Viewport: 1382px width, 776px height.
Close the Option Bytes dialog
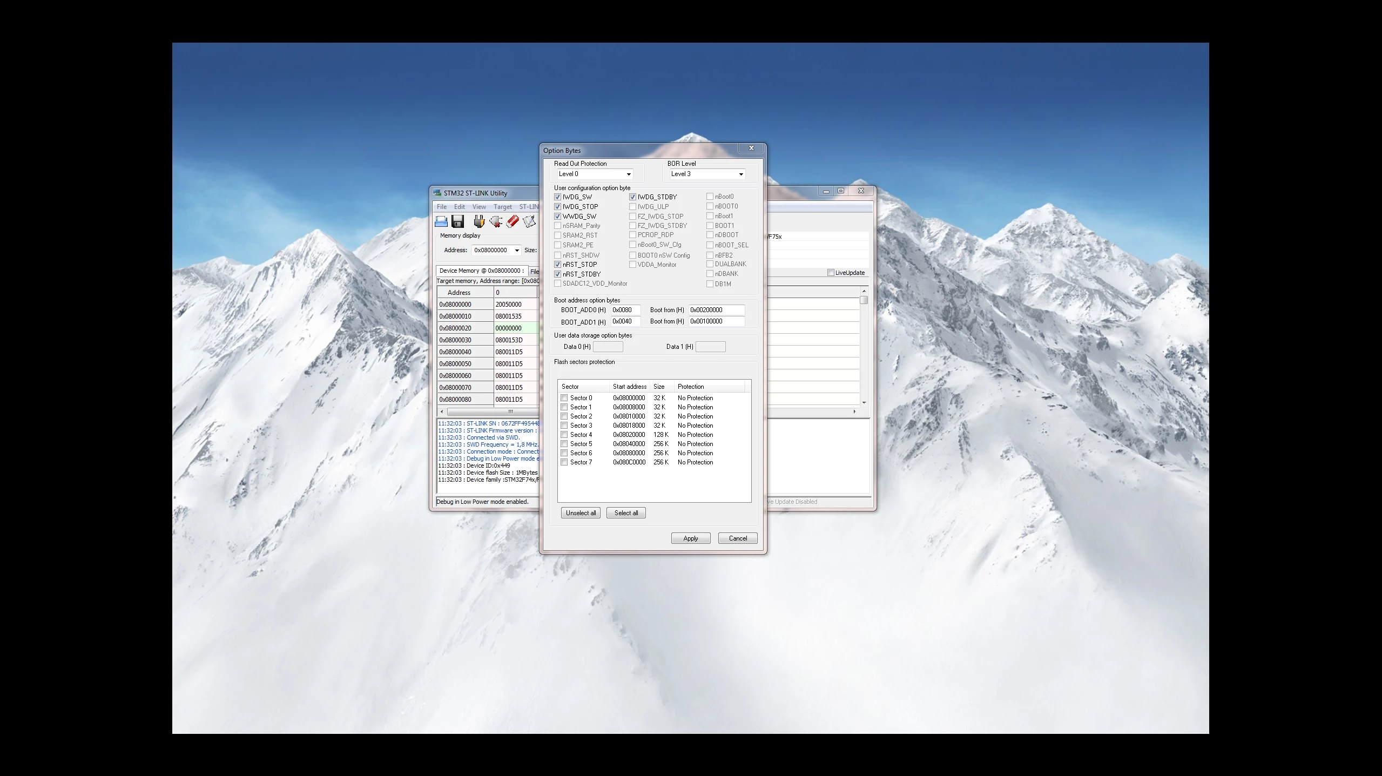(751, 148)
